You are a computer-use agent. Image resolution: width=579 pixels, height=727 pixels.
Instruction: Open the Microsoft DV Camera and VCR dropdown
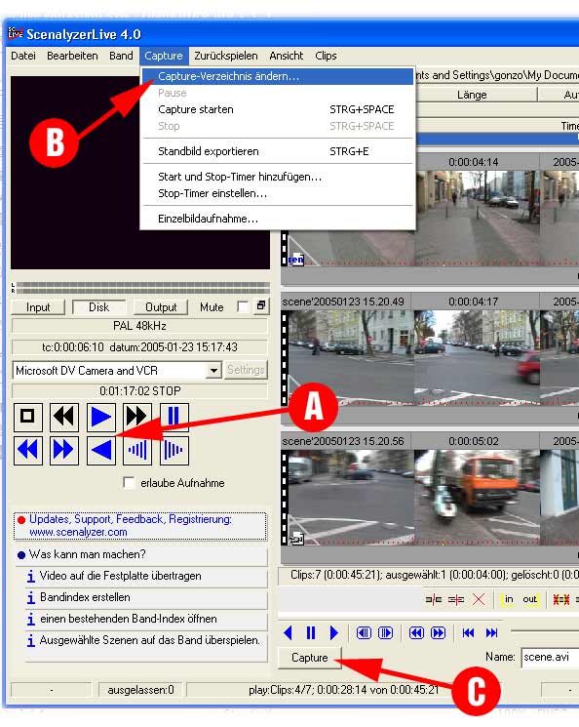(213, 371)
